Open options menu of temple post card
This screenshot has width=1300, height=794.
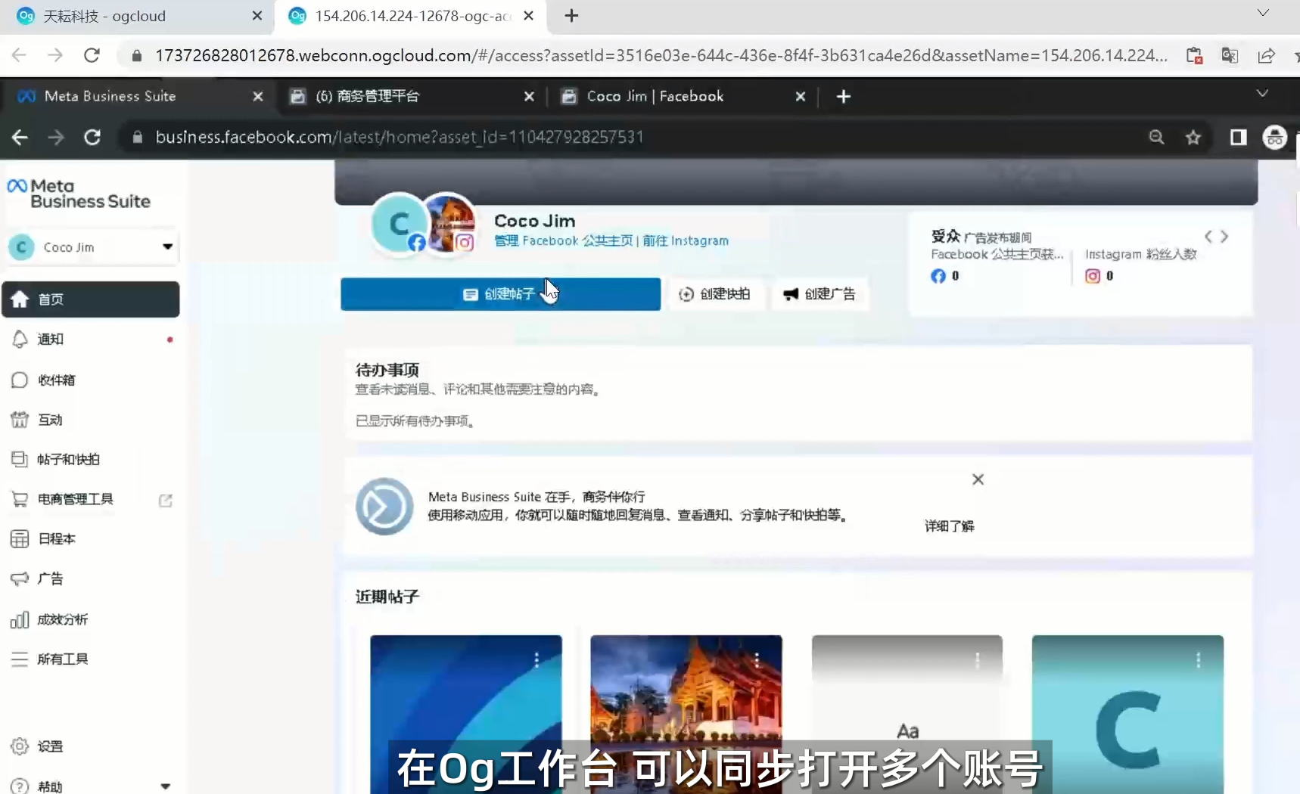pos(757,660)
